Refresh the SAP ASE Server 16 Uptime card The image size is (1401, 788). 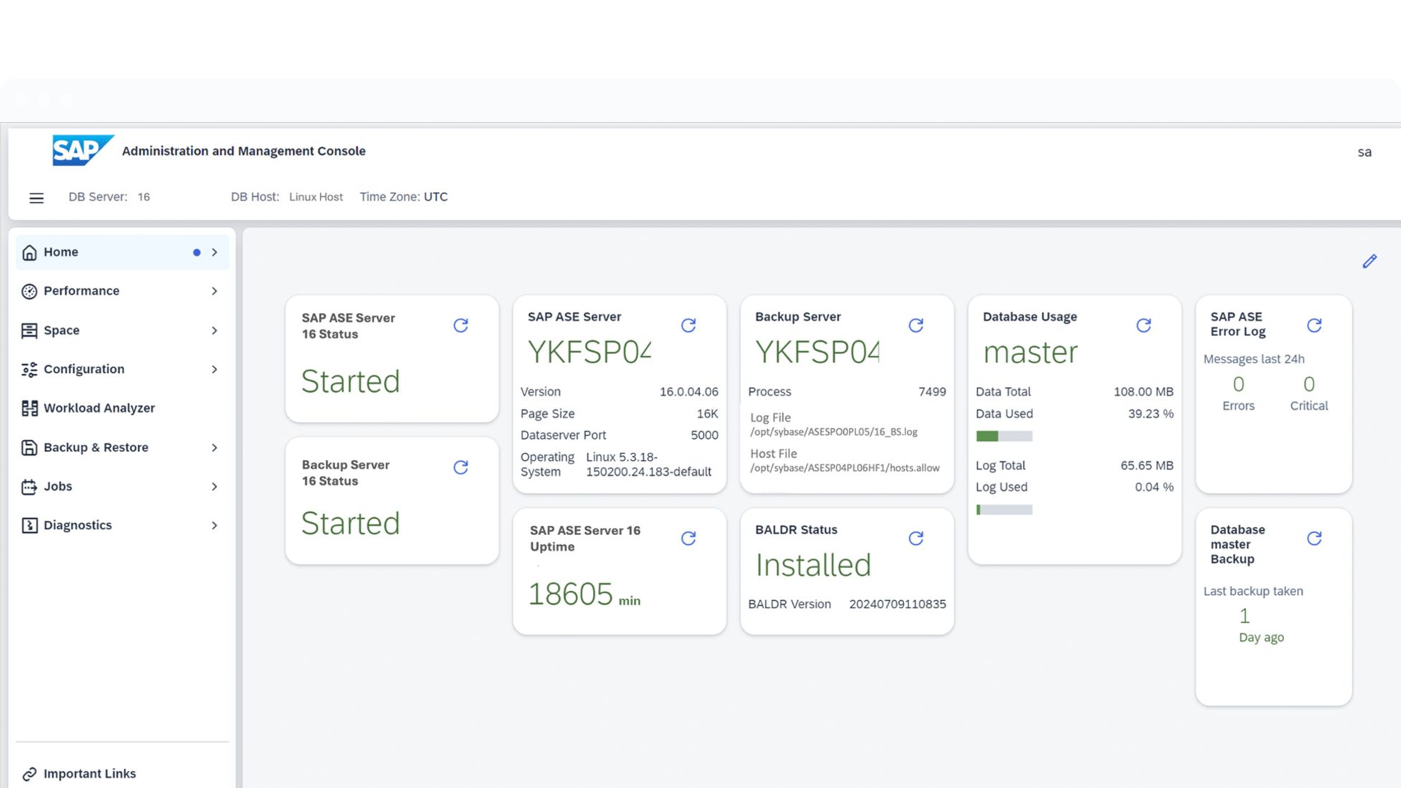point(688,539)
